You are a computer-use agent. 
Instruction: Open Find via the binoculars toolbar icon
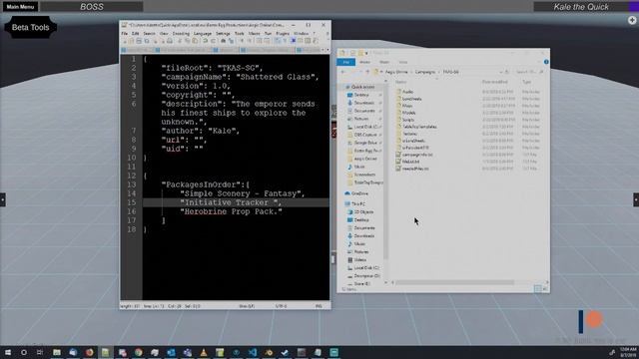[x=224, y=41]
